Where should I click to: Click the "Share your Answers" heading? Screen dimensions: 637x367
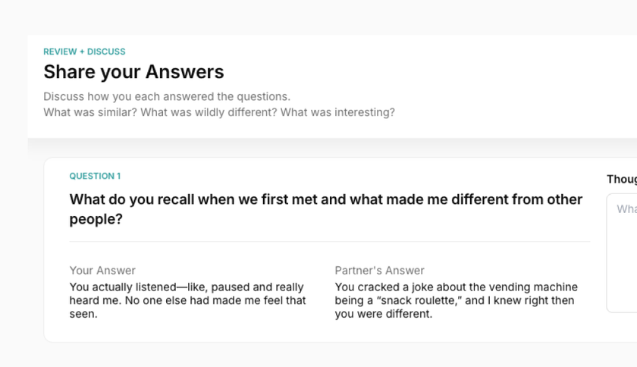coord(133,72)
